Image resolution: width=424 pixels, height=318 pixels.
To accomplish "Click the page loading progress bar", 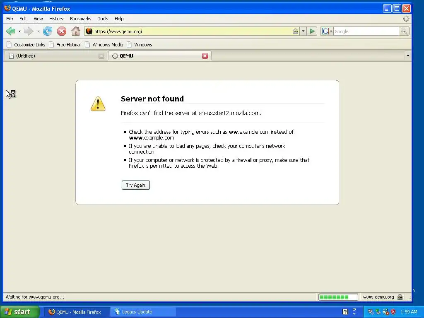I will click(338, 297).
